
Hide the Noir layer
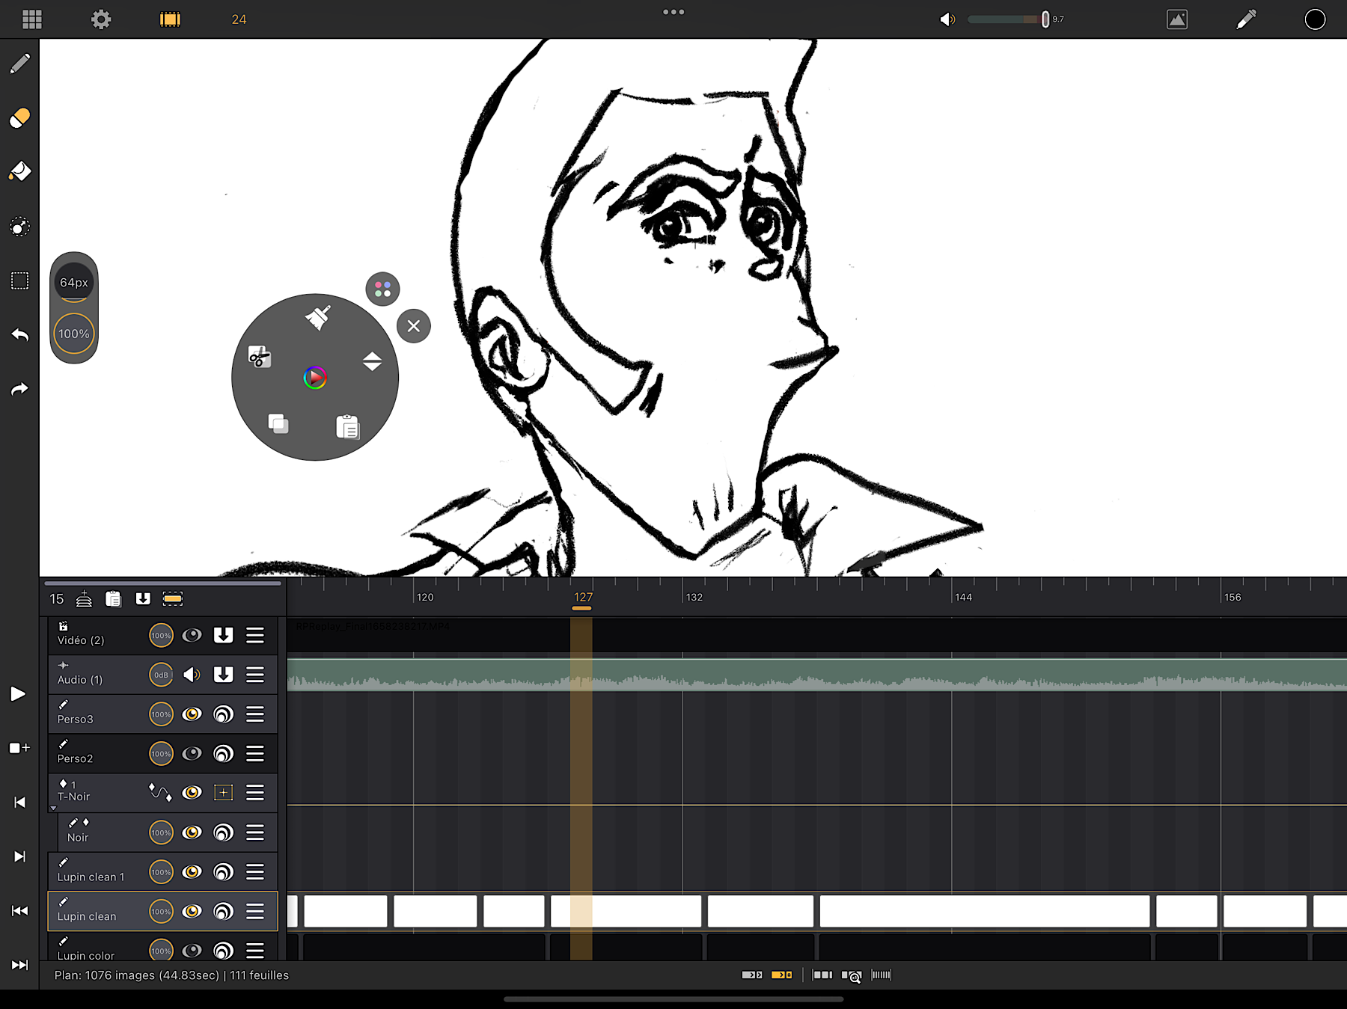click(192, 832)
